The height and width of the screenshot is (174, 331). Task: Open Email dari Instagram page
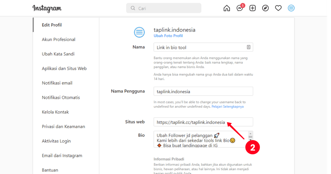[62, 155]
